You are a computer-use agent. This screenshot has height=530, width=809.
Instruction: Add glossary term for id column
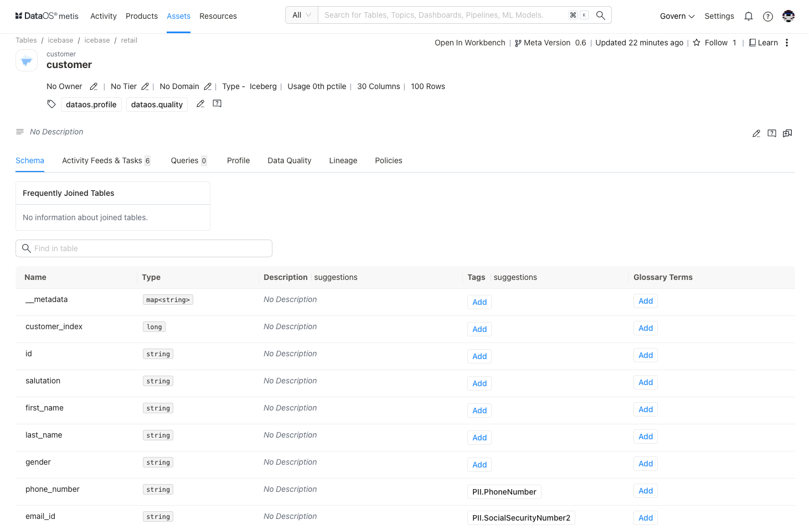tap(646, 355)
